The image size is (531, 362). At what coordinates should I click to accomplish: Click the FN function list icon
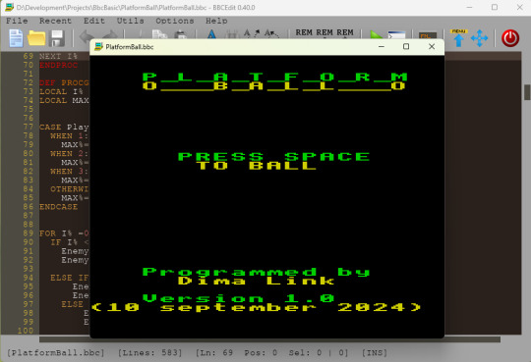428,35
